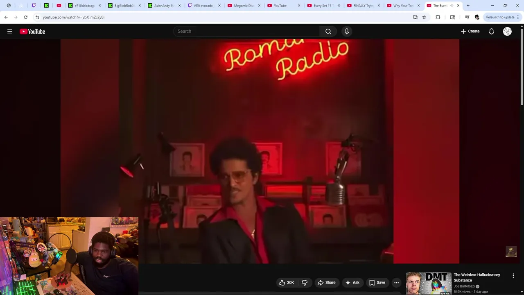Open the DMT video thumbnail
Viewport: 524px width, 295px height.
click(429, 284)
